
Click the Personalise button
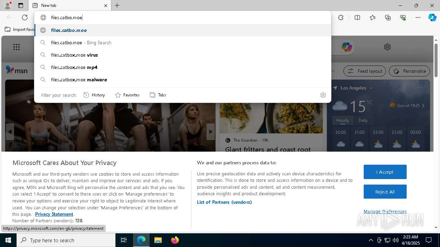(x=409, y=71)
